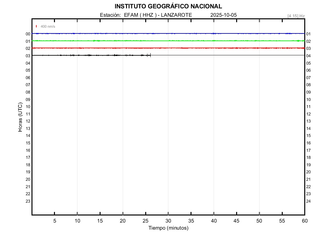Click the red 400 nm/s scale bar

[x=36, y=26]
